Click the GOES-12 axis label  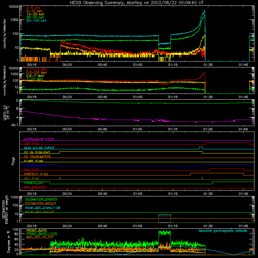[6, 113]
